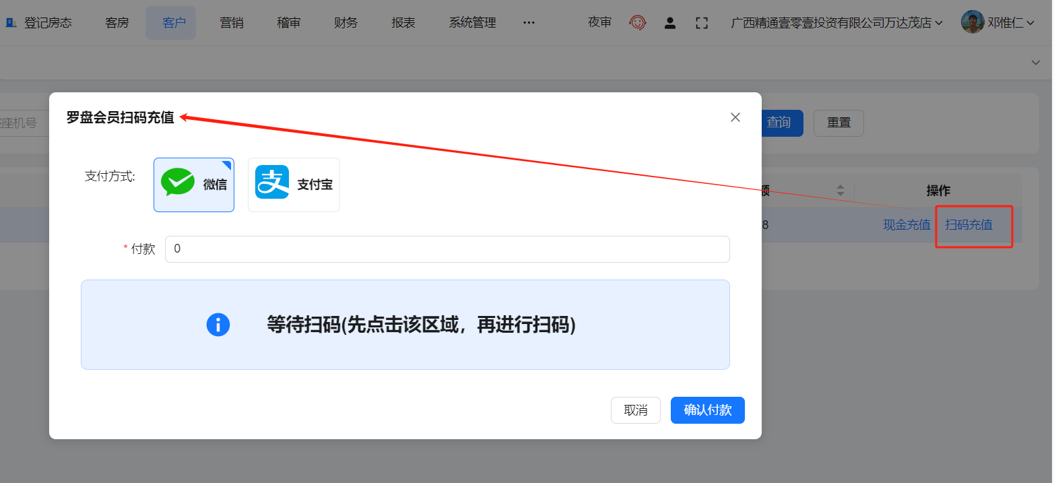This screenshot has height=483, width=1054.
Task: Open the user profile person icon
Action: (x=669, y=23)
